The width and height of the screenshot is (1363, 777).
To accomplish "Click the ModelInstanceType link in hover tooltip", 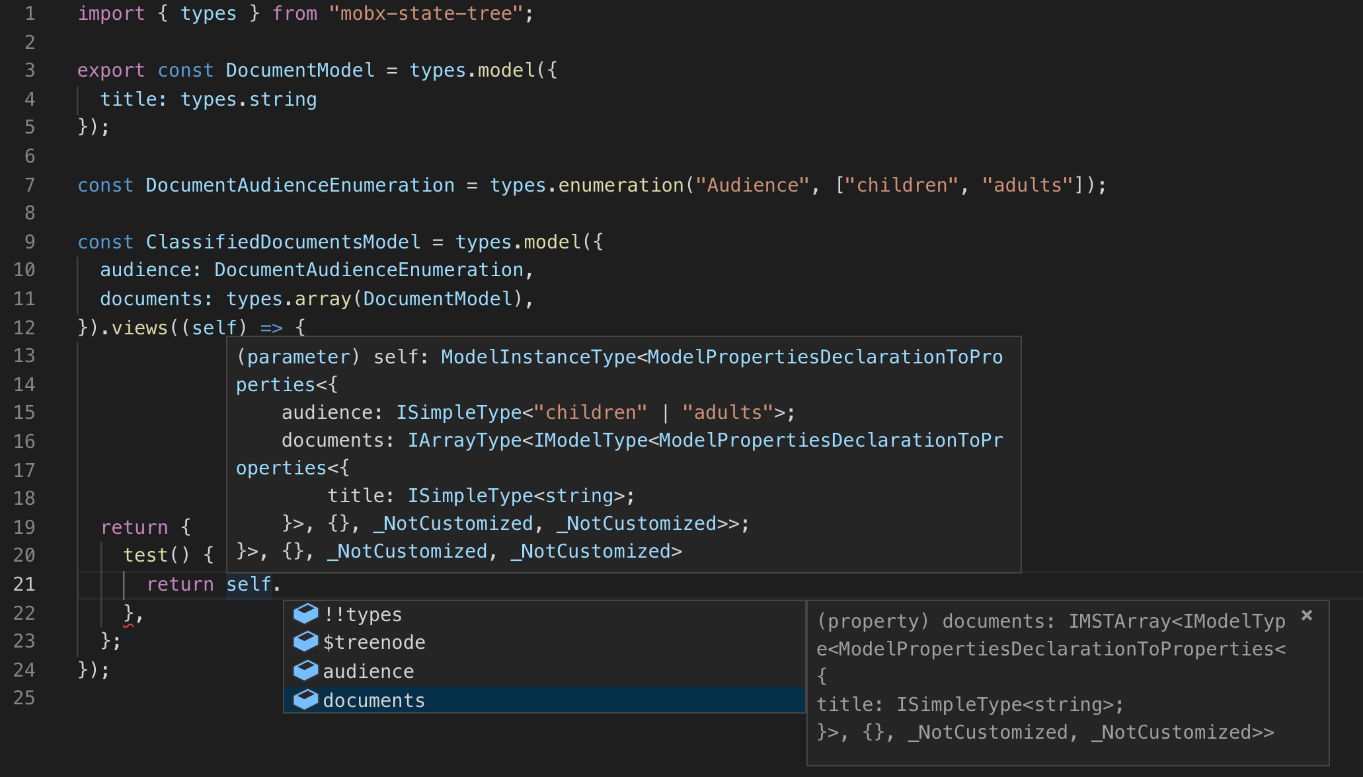I will (x=538, y=357).
